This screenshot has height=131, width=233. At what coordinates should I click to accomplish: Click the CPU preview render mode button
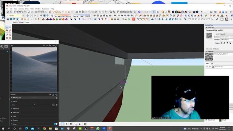click(x=54, y=45)
